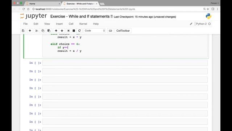This screenshot has width=232, height=131.
Task: Reload the browser page
Action: (x=24, y=9)
